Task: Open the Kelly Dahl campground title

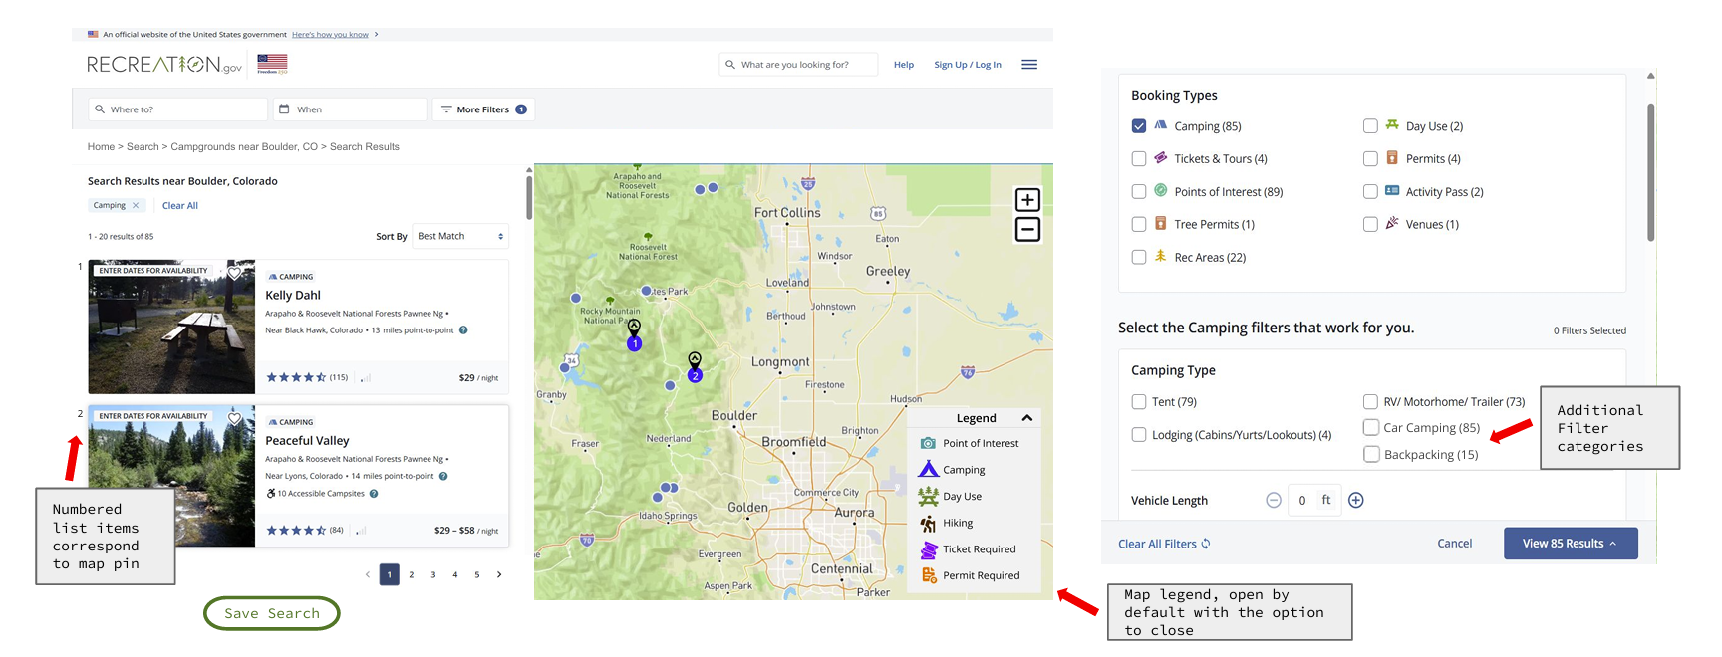Action: [293, 295]
